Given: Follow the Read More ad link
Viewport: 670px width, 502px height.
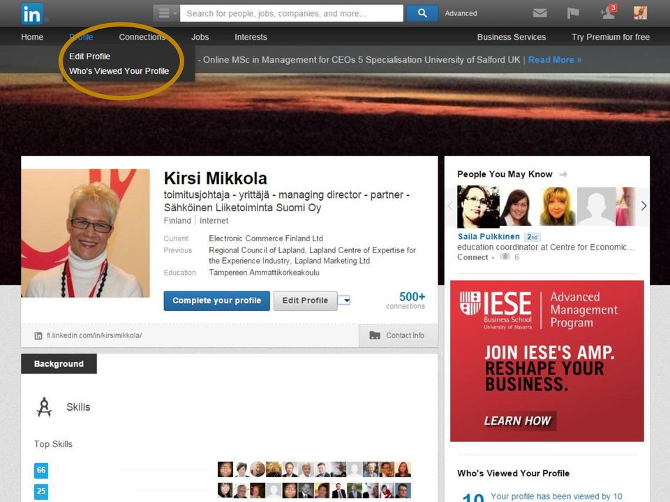Looking at the screenshot, I should pos(555,60).
